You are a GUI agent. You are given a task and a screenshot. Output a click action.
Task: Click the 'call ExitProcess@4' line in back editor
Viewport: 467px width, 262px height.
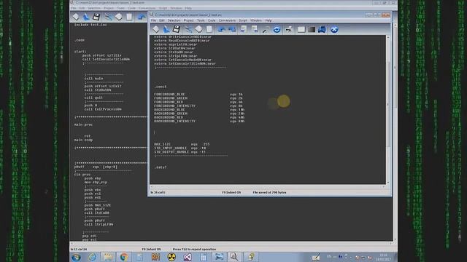pyautogui.click(x=103, y=109)
